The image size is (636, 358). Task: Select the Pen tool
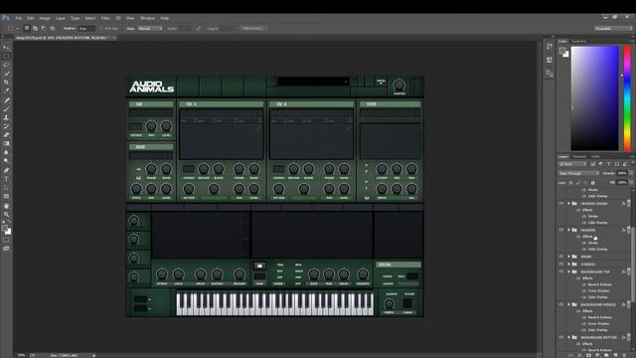(6, 170)
